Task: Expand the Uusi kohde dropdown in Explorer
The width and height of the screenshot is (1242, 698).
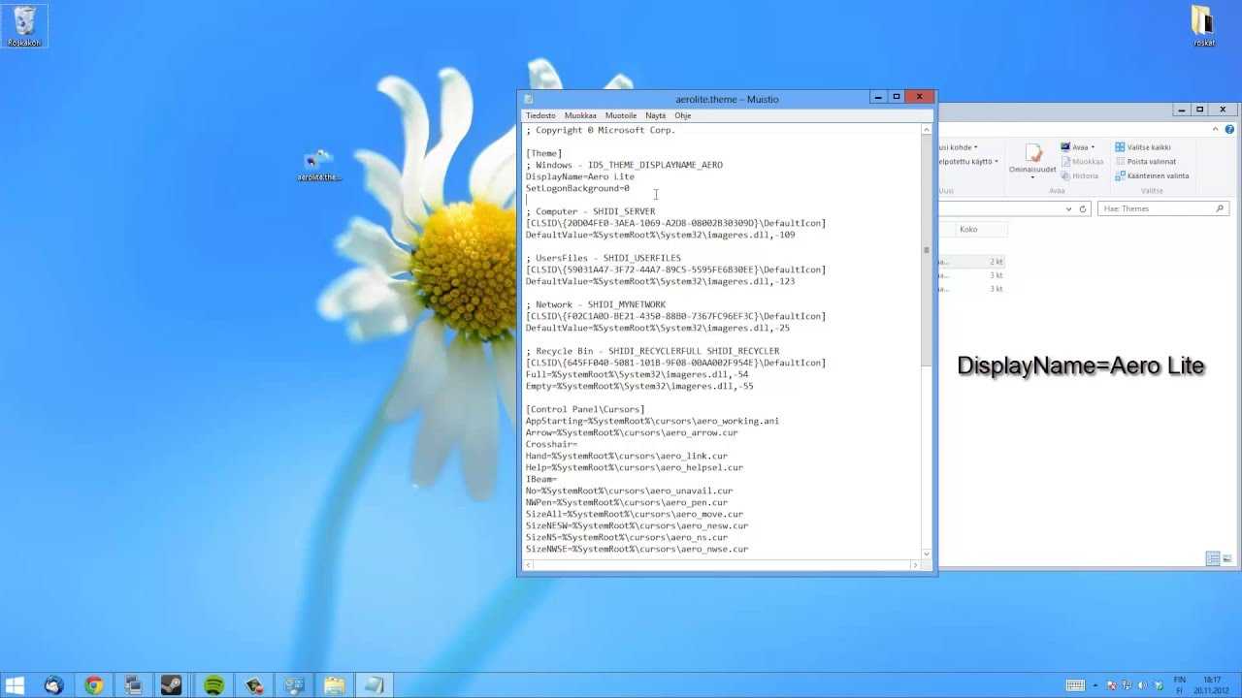Action: coord(976,147)
